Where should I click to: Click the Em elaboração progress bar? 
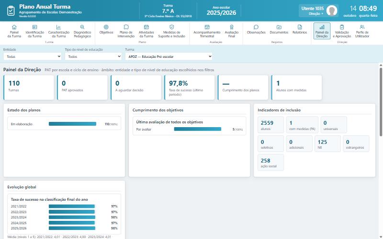(72, 124)
